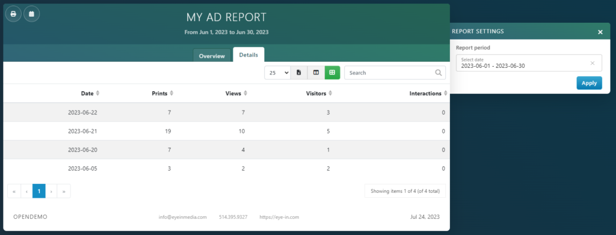Sort by Interactions column arrows

(445, 93)
